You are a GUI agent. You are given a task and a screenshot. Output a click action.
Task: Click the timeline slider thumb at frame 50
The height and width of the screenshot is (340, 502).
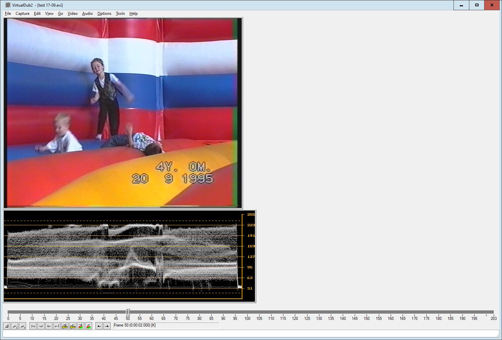tap(128, 312)
